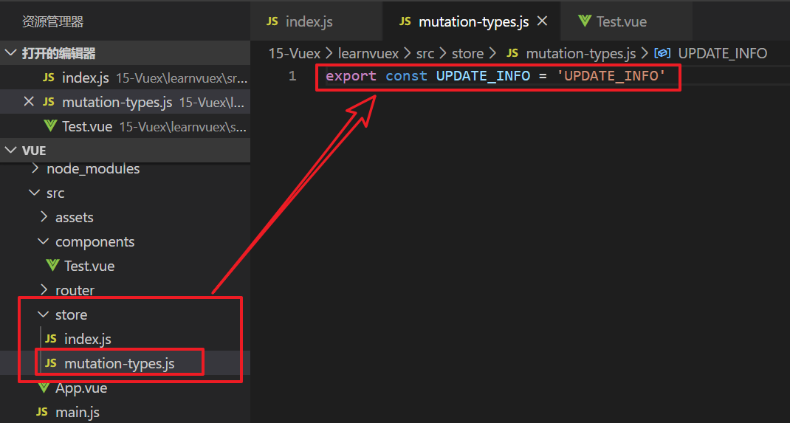
Task: Select the router folder name
Action: pyautogui.click(x=75, y=291)
